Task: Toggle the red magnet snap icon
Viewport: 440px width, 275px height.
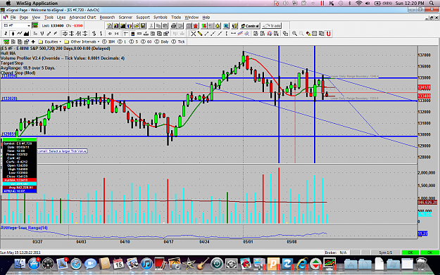Action: (x=328, y=34)
